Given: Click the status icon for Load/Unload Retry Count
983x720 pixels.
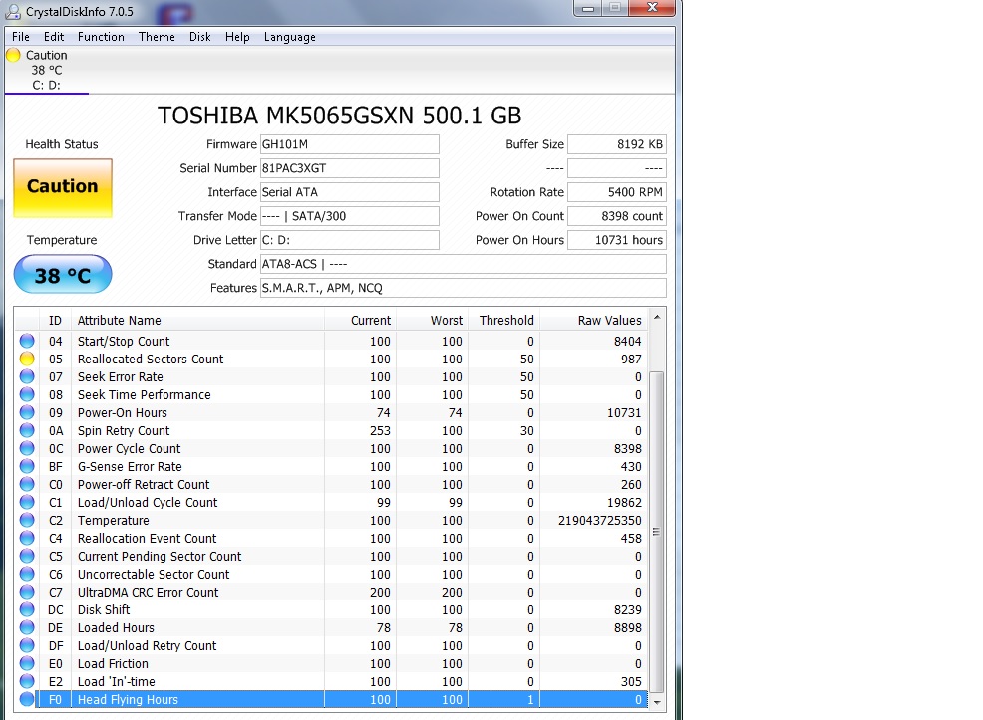Looking at the screenshot, I should pyautogui.click(x=27, y=646).
